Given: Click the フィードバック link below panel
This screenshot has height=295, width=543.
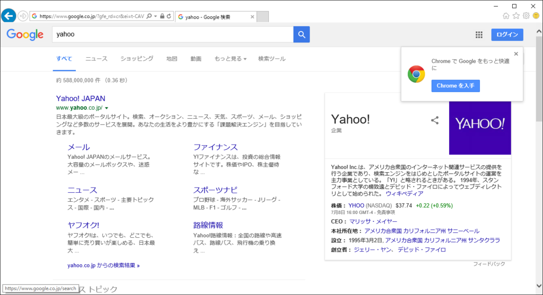Looking at the screenshot, I should pos(489,264).
